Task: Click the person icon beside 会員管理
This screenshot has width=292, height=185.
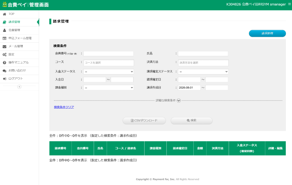Action: (4, 30)
